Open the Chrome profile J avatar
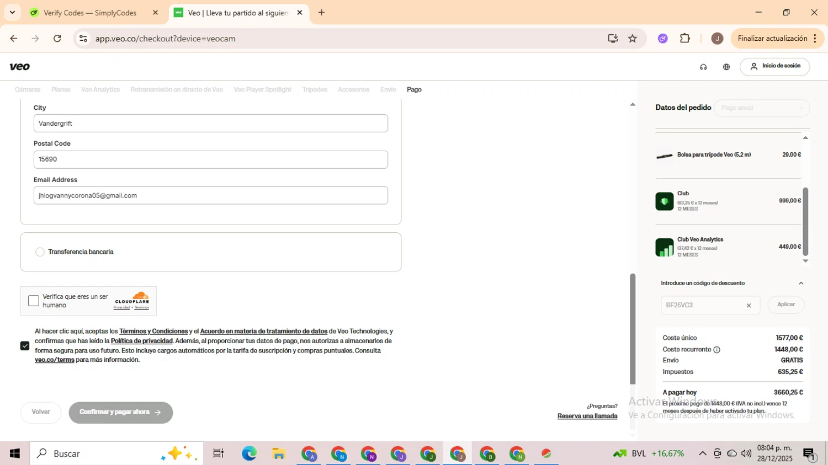The image size is (828, 465). coord(717,39)
